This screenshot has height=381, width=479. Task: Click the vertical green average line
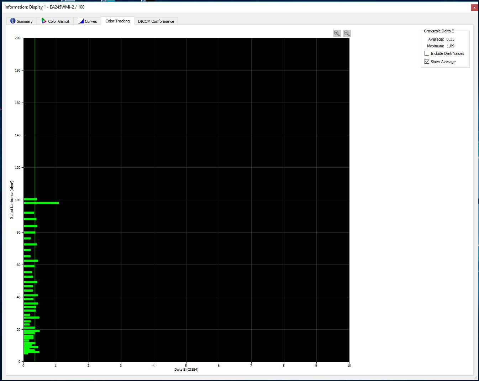pos(35,107)
